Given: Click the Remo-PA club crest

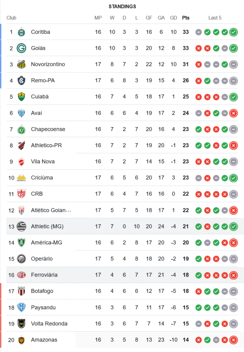Looking at the screenshot, I should point(21,81).
